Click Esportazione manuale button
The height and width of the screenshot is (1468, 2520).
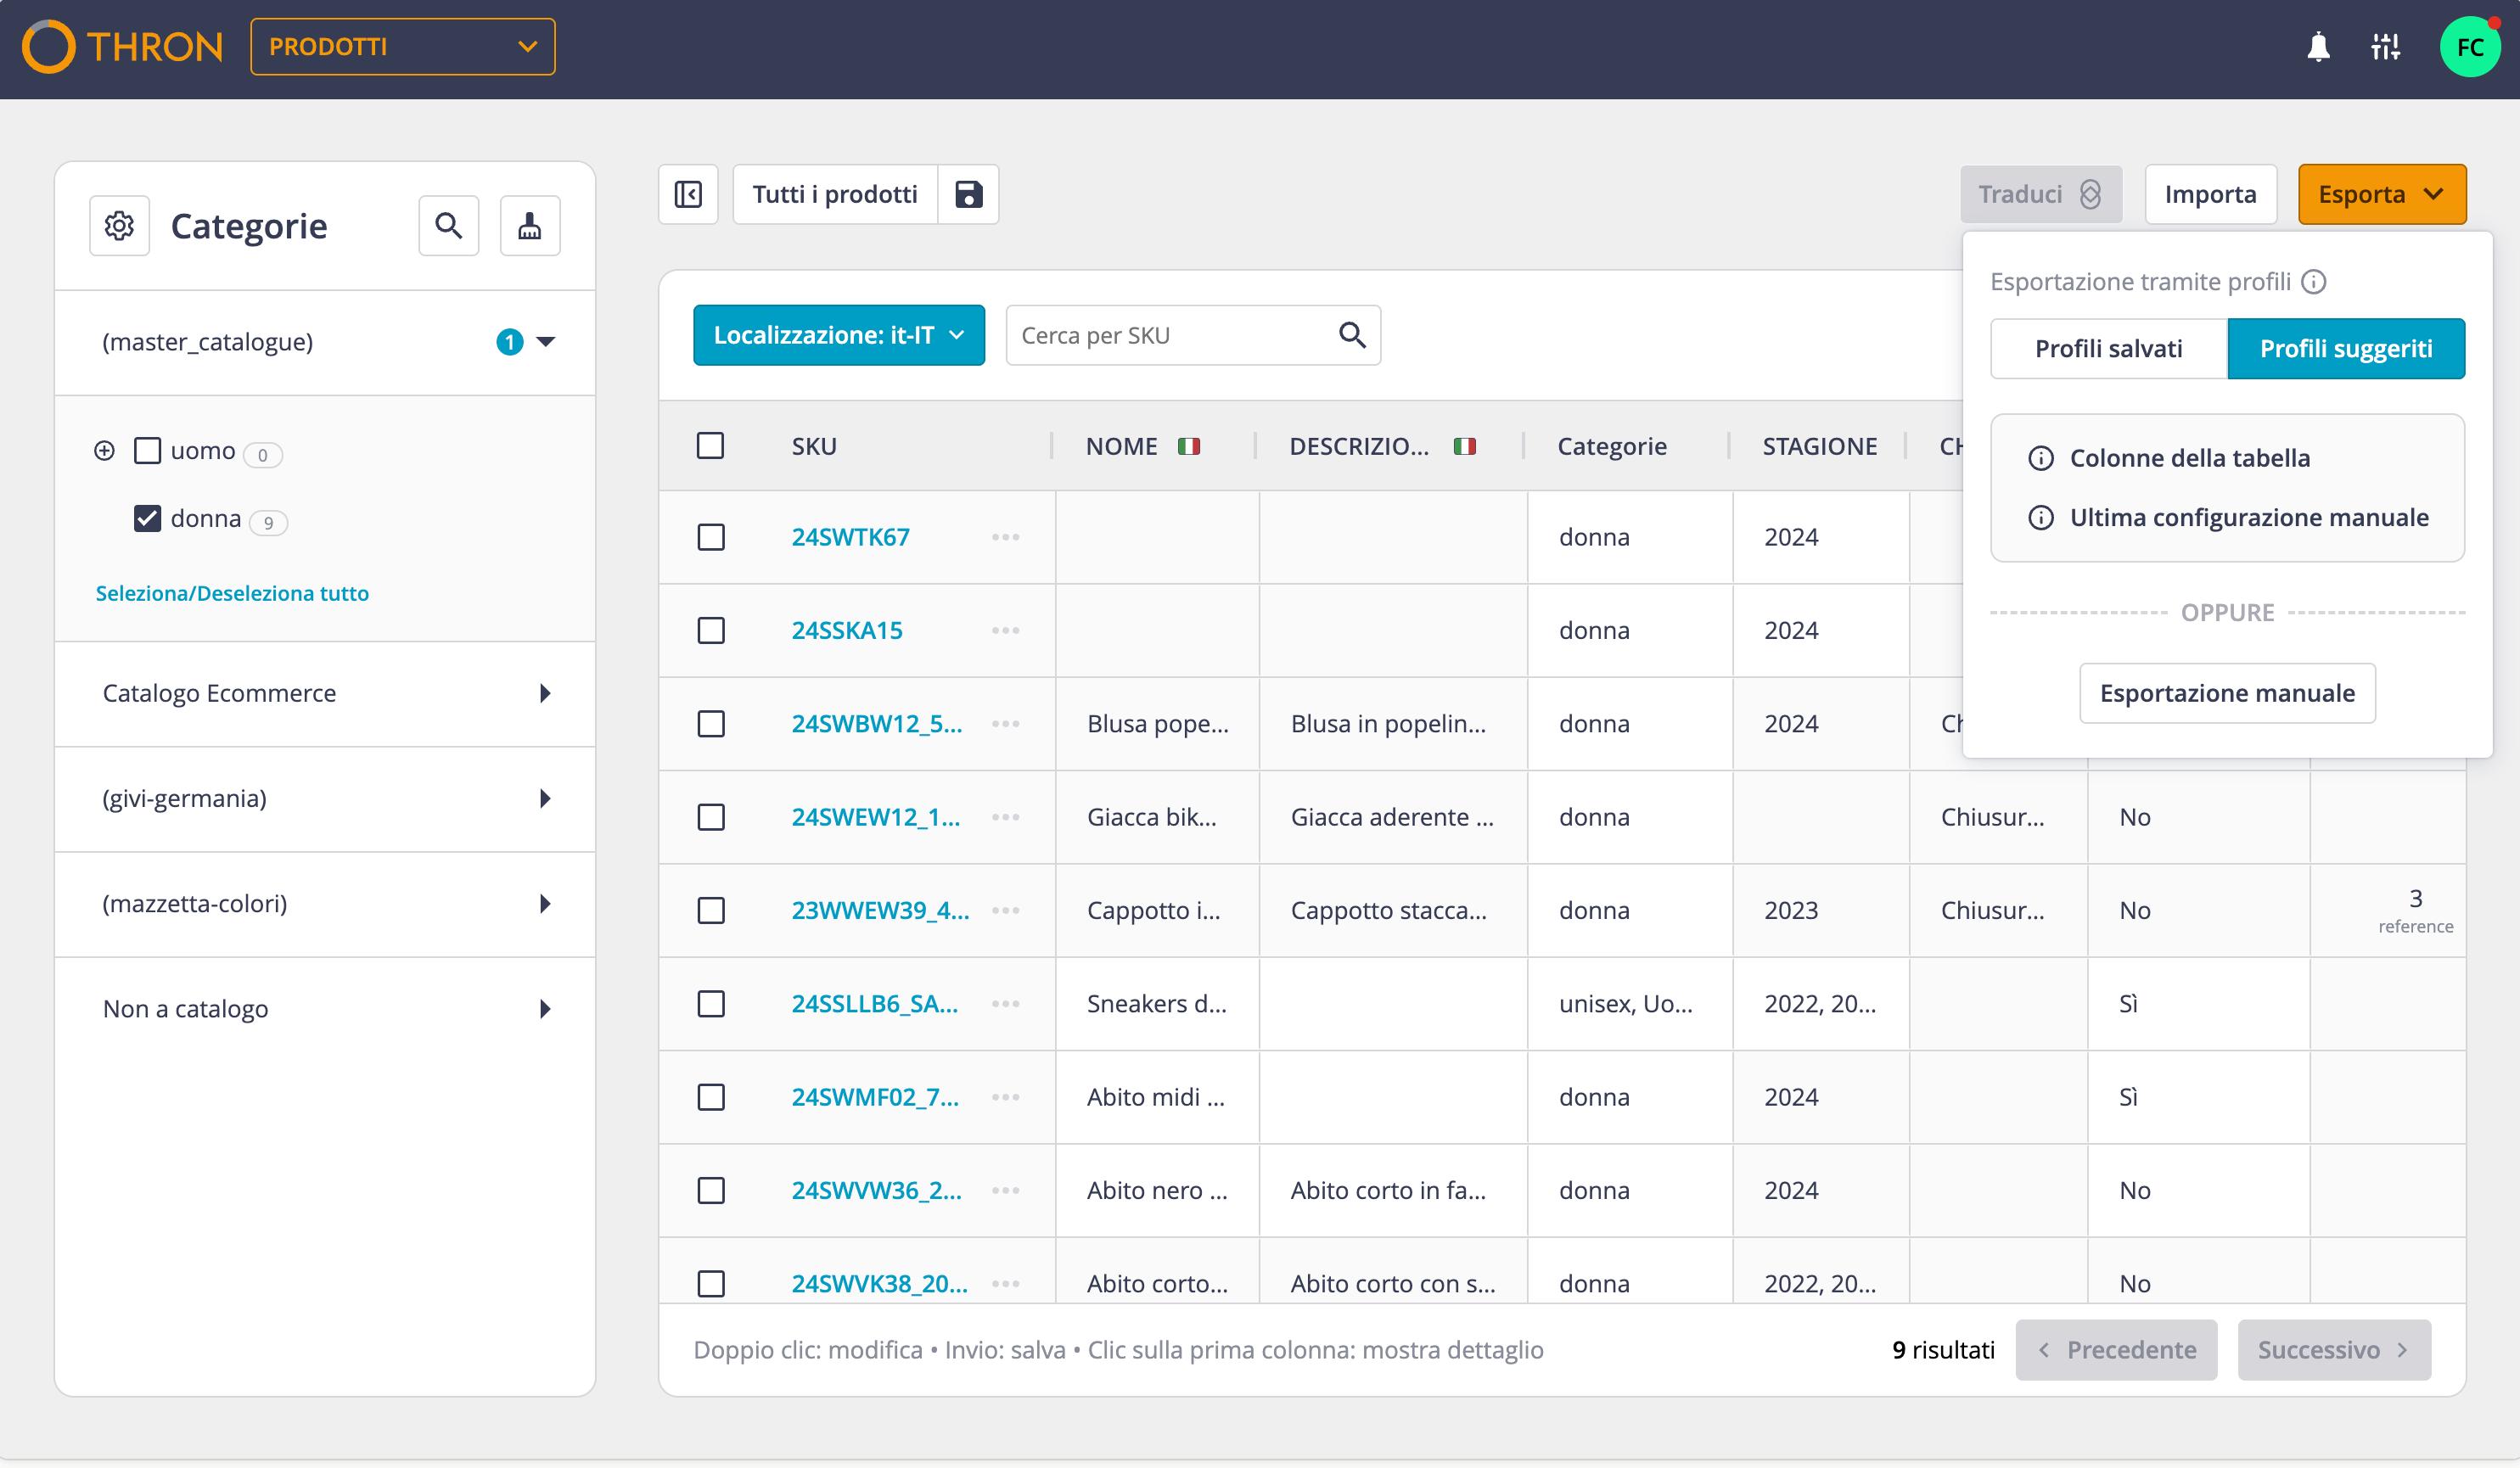click(x=2227, y=693)
